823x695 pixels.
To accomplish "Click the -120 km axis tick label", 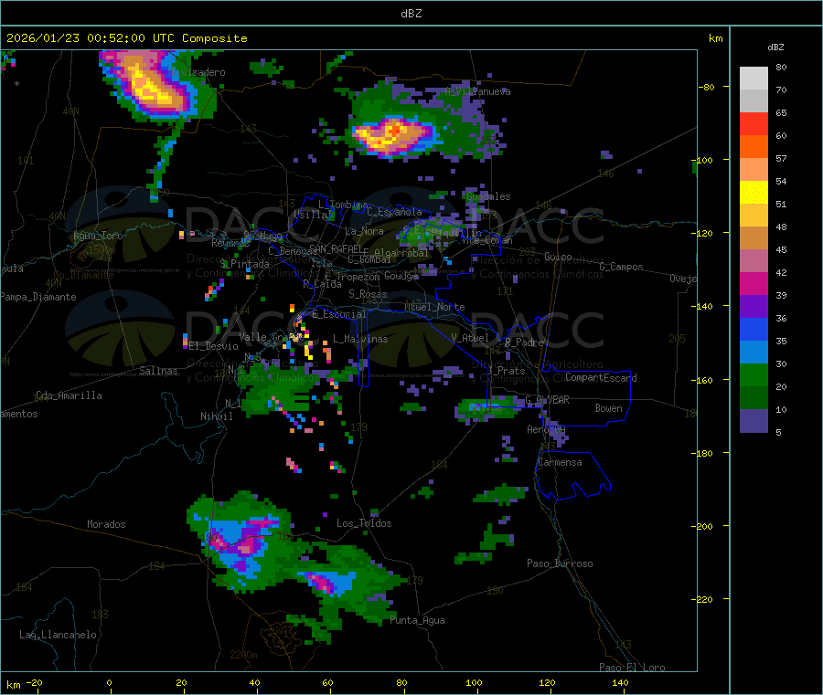I will [x=702, y=233].
